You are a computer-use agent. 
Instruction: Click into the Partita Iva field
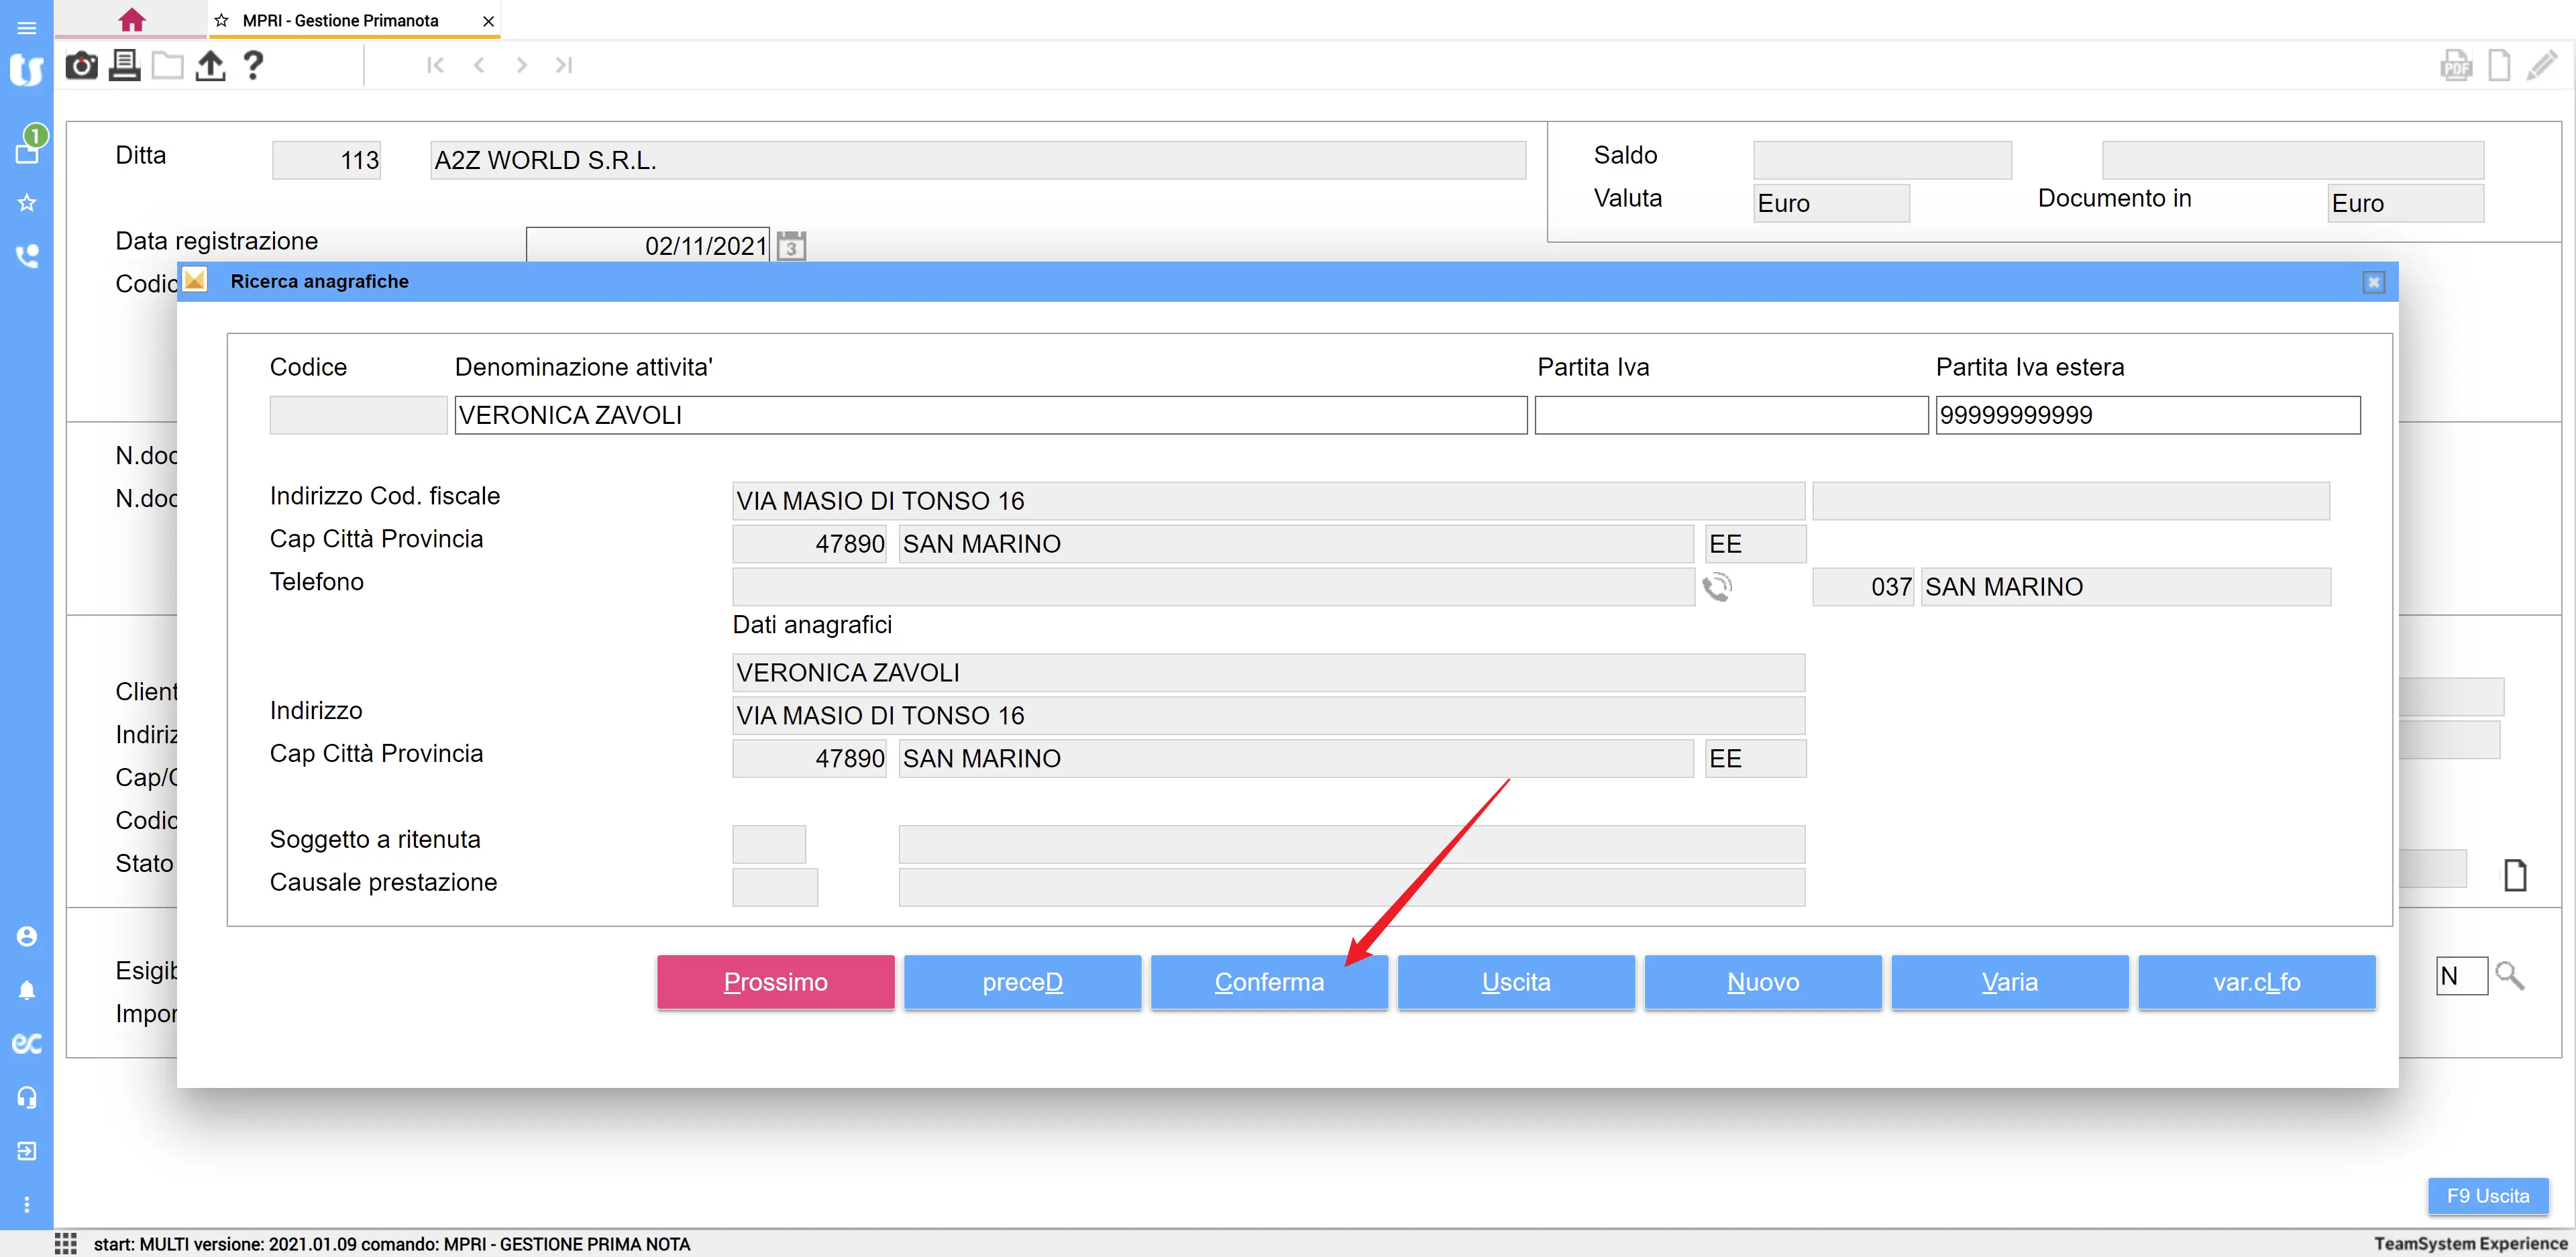coord(1730,415)
